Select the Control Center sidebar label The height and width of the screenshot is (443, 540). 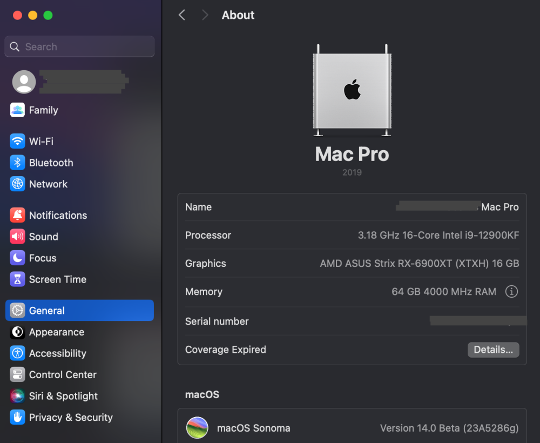coord(63,375)
